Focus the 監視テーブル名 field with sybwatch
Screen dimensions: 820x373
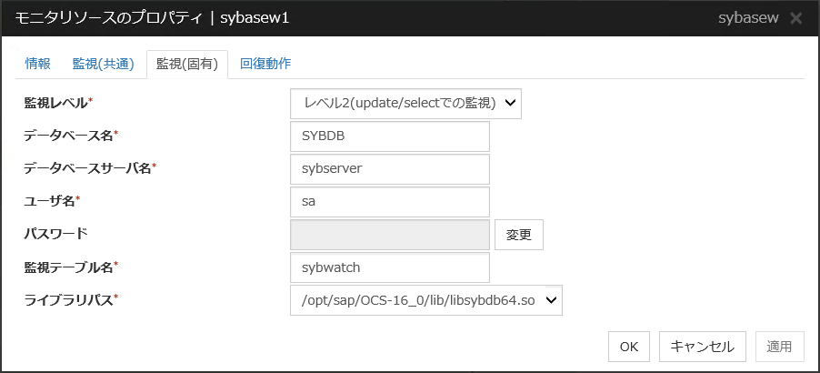pyautogui.click(x=389, y=267)
